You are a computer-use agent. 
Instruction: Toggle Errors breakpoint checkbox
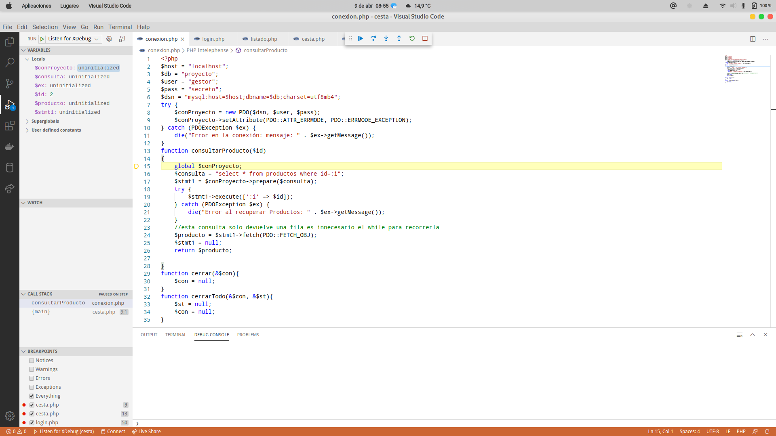tap(32, 378)
